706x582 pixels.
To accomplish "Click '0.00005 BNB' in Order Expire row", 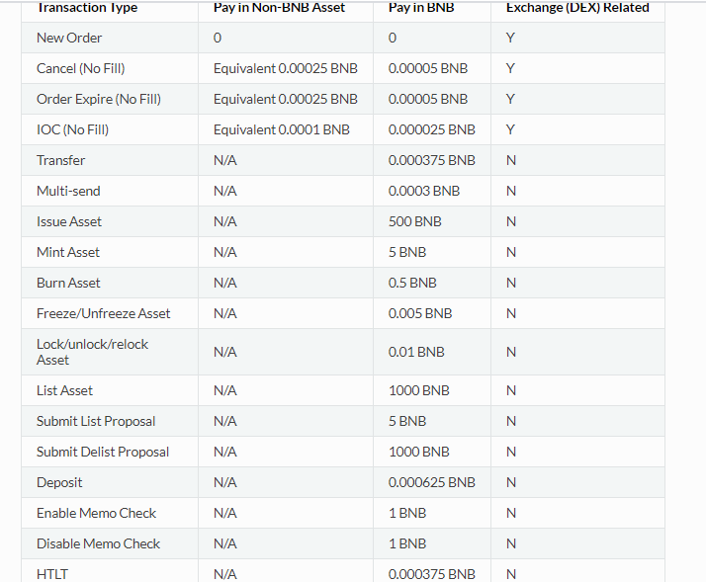I will pyautogui.click(x=428, y=99).
